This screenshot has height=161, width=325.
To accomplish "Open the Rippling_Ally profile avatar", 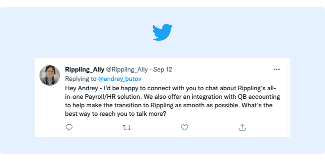I will click(x=50, y=75).
